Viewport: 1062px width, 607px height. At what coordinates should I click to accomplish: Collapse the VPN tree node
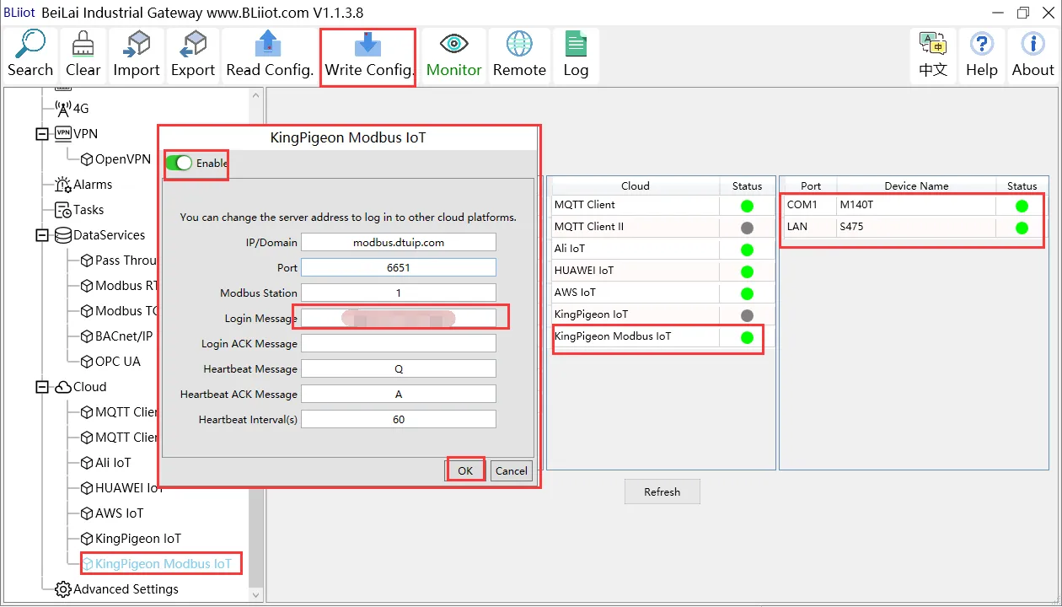point(42,134)
